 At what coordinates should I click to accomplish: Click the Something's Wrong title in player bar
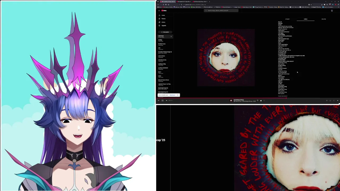coord(239,100)
